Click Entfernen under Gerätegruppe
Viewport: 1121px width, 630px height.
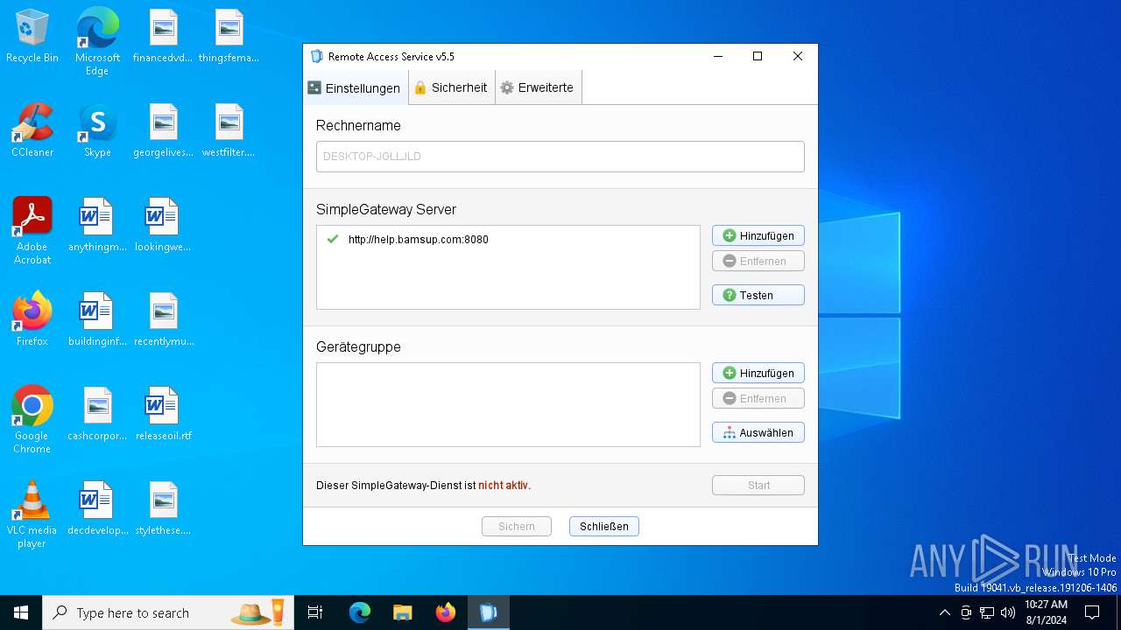[x=758, y=398]
